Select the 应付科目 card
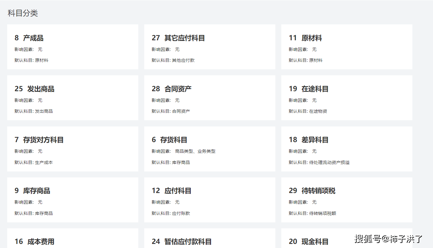The width and height of the screenshot is (433, 248). tap(209, 200)
